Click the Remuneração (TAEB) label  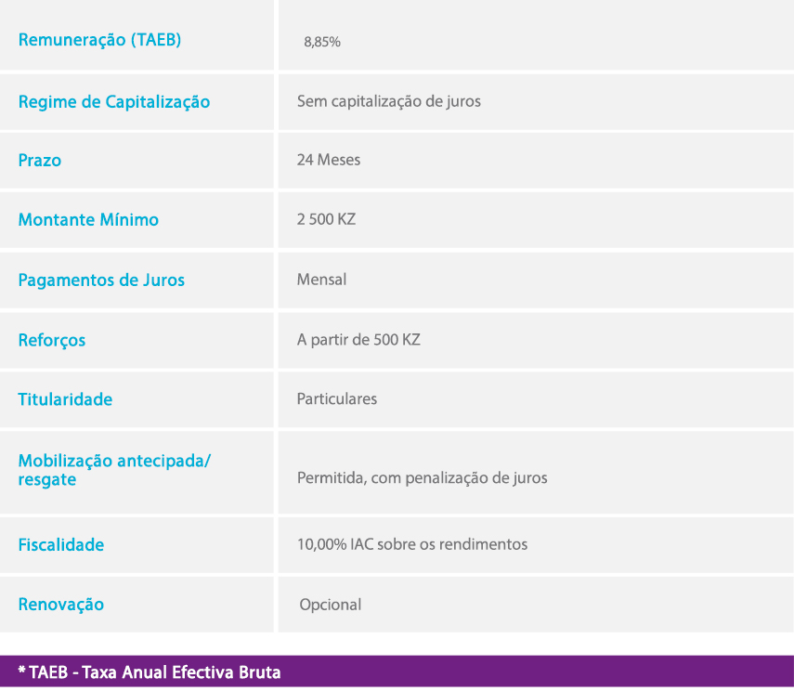click(x=99, y=40)
